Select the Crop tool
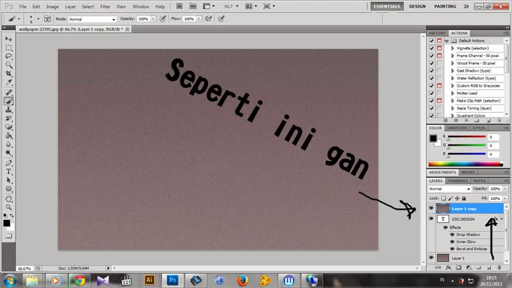Screen dimensions: 512x288 click(x=8, y=74)
